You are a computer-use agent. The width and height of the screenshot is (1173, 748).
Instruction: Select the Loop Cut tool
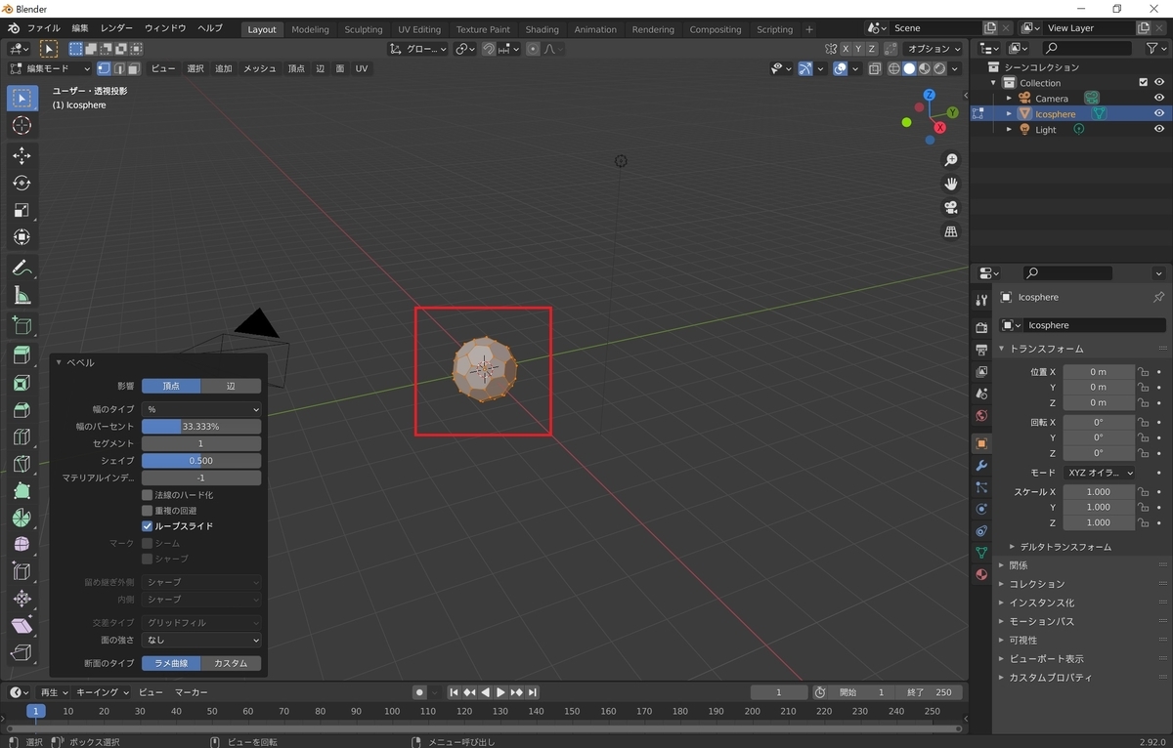click(x=22, y=436)
